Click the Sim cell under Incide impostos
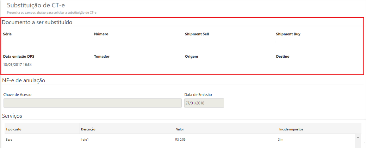Screen dimensions: 366x148 point(281,140)
